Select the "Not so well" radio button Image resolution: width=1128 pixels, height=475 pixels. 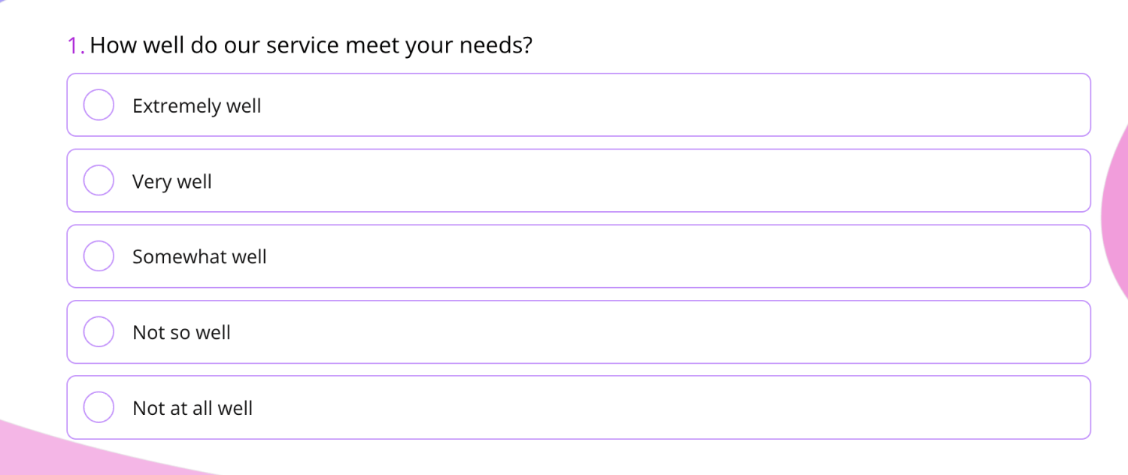tap(99, 331)
